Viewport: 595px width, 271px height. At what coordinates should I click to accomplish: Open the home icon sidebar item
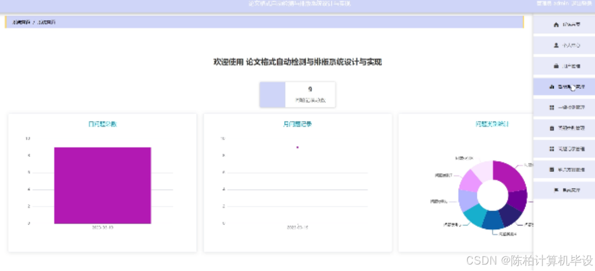tap(564, 25)
